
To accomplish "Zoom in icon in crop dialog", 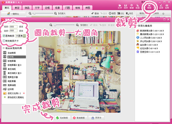I will point(77,25).
